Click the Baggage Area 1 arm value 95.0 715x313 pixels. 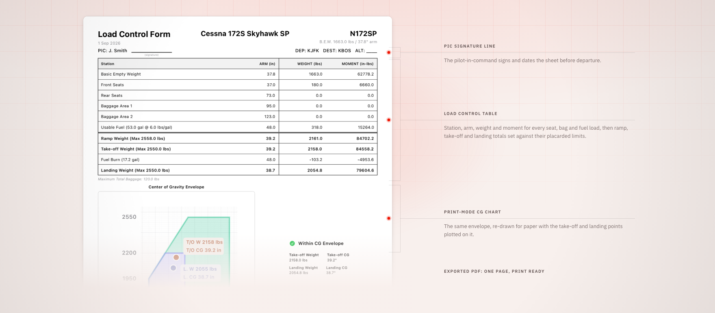(x=271, y=106)
